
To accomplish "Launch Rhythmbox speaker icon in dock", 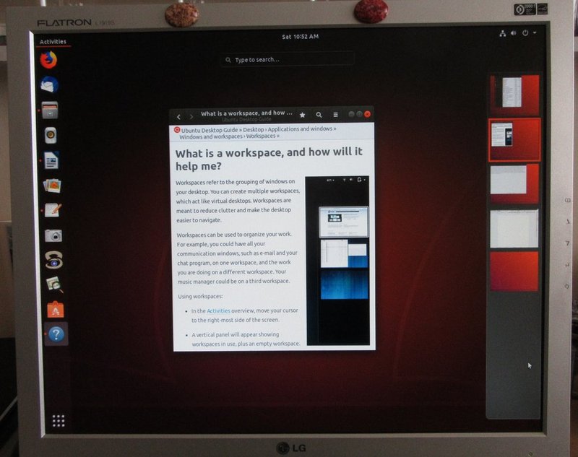I will 51,135.
